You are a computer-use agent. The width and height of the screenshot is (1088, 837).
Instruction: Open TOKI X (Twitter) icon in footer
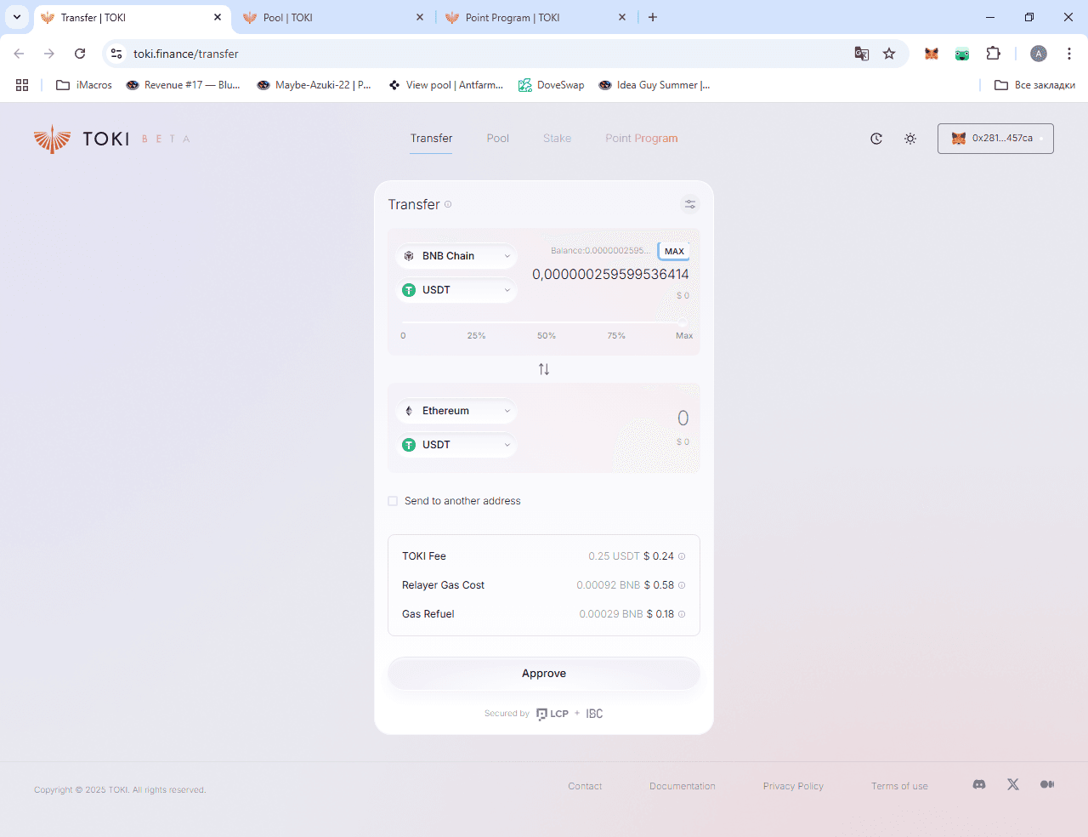(x=1013, y=784)
